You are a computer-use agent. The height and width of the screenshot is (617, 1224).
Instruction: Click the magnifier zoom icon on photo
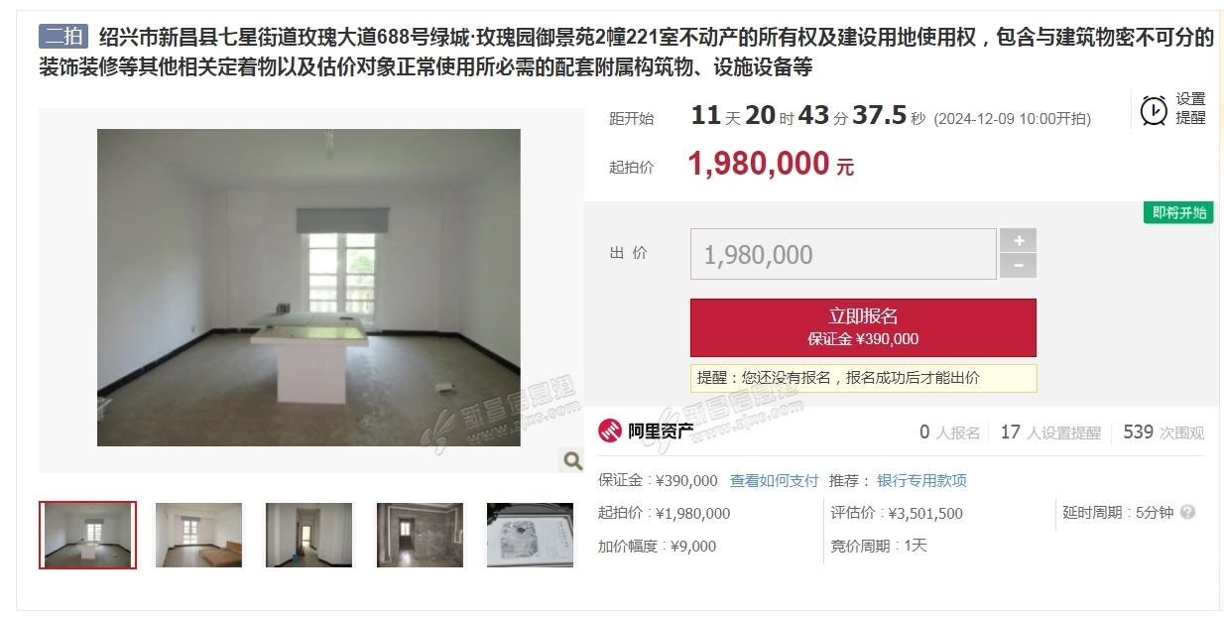point(572,459)
